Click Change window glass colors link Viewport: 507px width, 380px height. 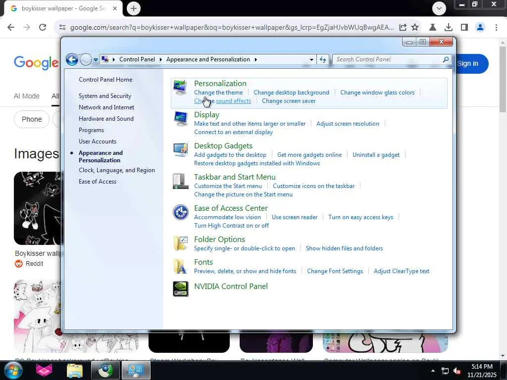tap(377, 93)
